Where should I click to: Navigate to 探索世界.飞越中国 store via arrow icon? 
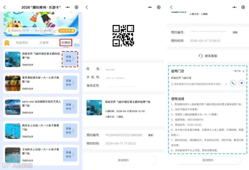click(x=242, y=83)
